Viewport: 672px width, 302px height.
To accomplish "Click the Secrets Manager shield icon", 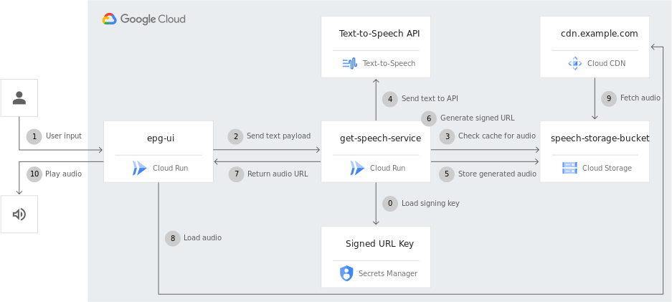I will click(346, 273).
